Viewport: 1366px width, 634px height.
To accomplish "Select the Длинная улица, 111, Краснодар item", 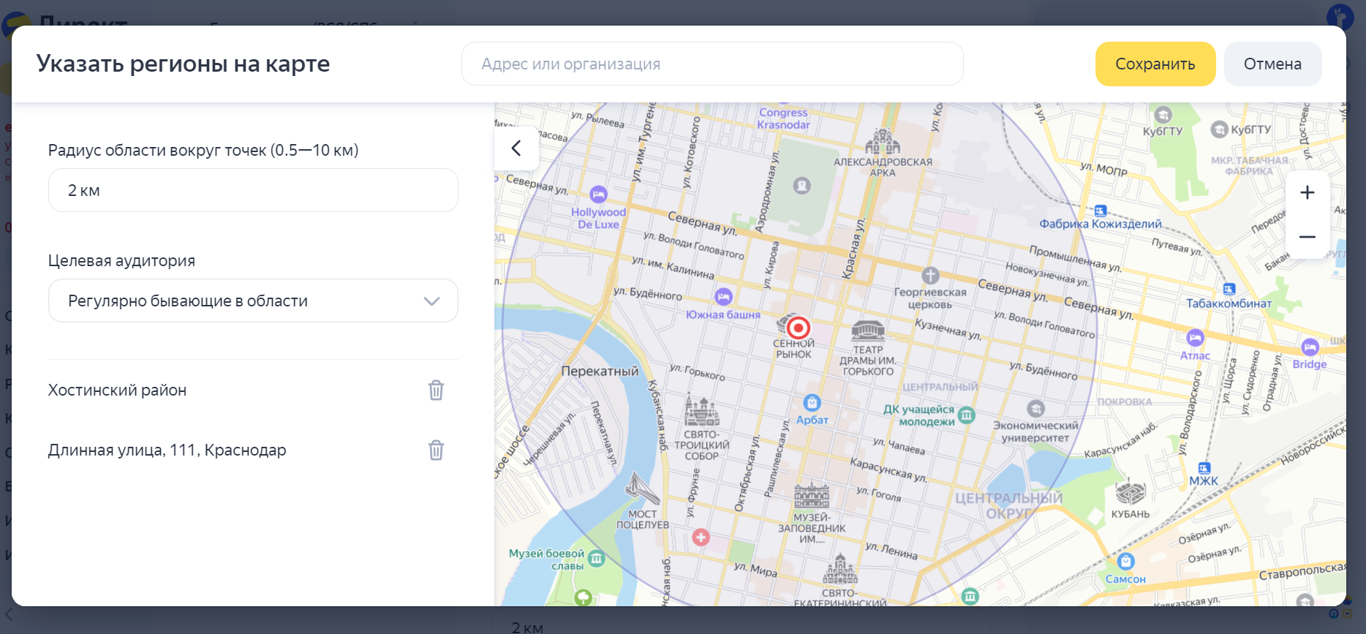I will (x=167, y=450).
